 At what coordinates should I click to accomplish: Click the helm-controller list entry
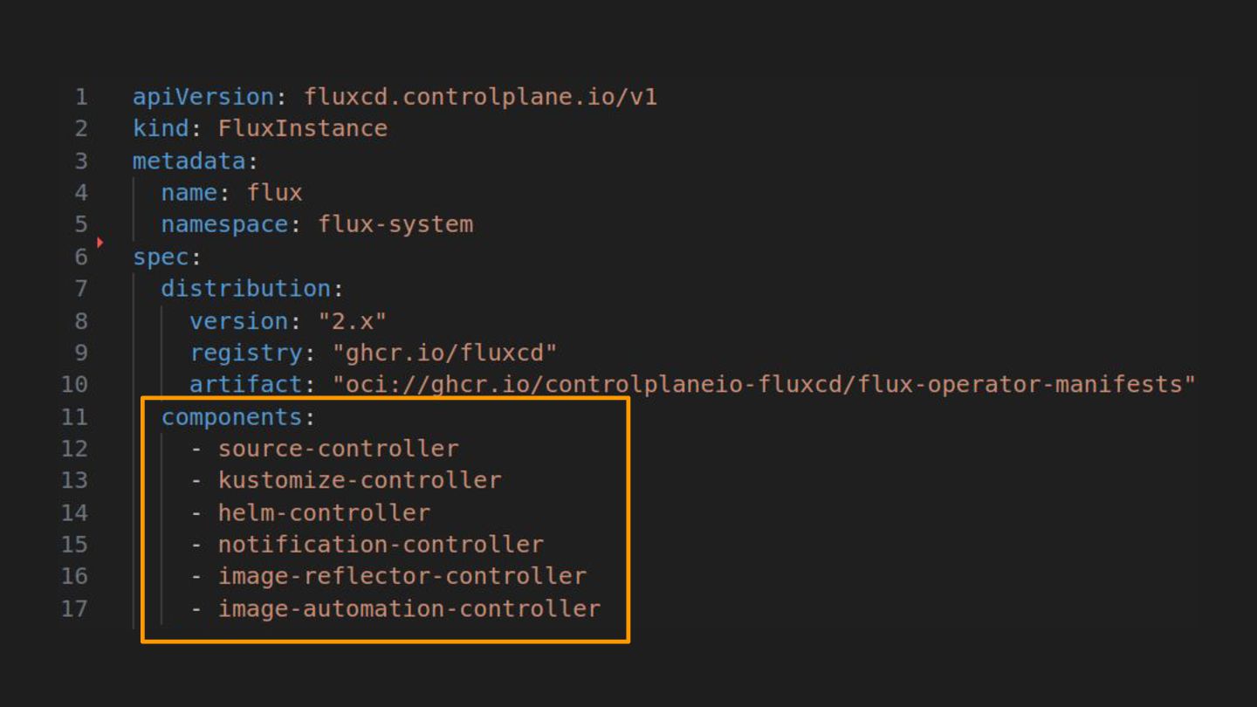click(x=324, y=512)
